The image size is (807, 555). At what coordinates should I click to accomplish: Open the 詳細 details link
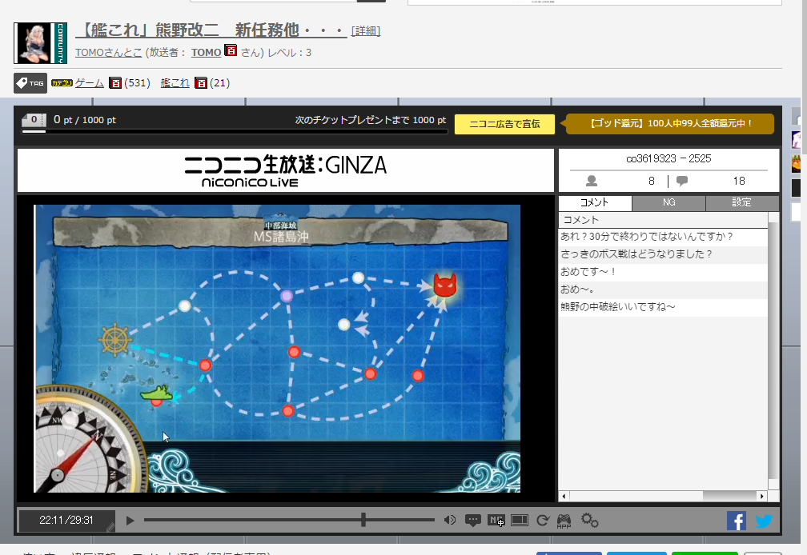pyautogui.click(x=365, y=31)
